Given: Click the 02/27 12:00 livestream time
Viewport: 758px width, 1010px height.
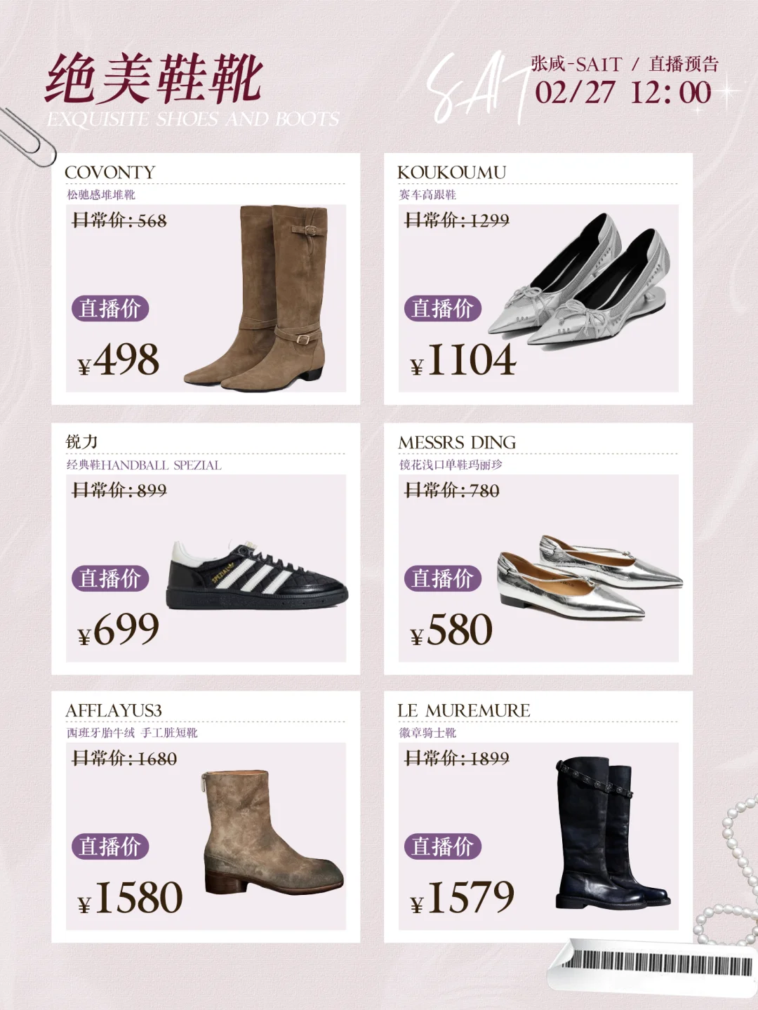Looking at the screenshot, I should (623, 93).
